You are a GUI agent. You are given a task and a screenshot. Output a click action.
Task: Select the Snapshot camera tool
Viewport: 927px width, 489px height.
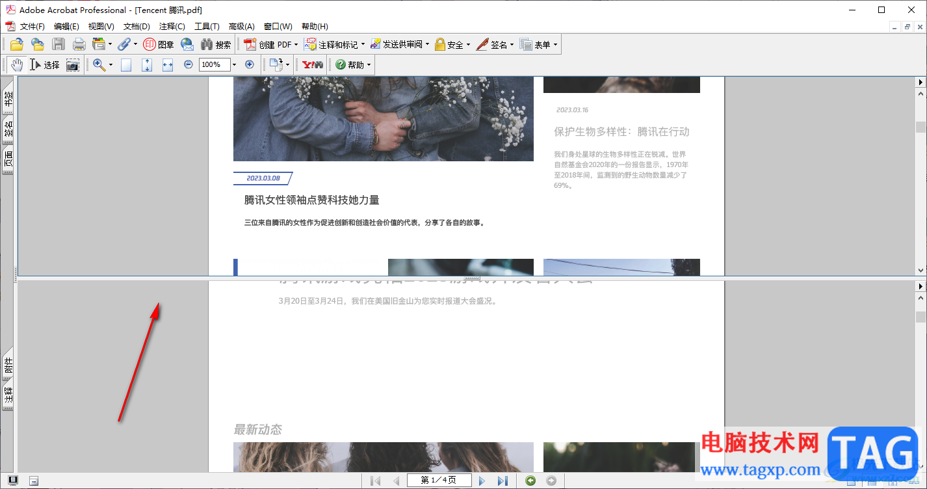[x=73, y=65]
